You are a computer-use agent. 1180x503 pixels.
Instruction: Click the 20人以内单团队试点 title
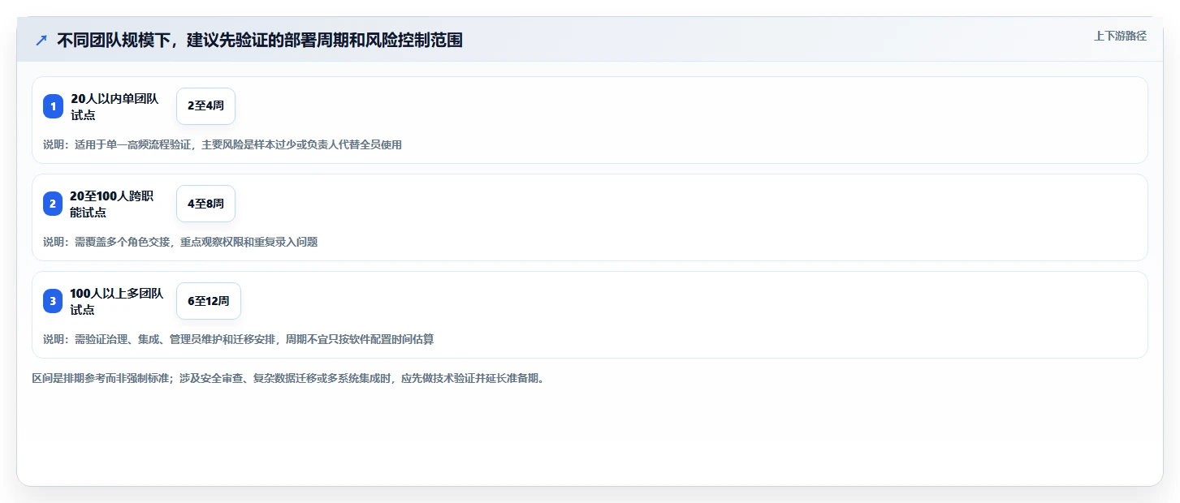[x=115, y=106]
